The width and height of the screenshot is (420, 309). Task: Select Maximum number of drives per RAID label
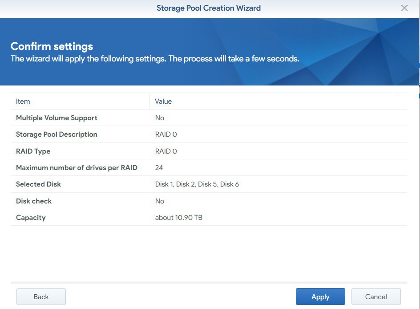77,168
